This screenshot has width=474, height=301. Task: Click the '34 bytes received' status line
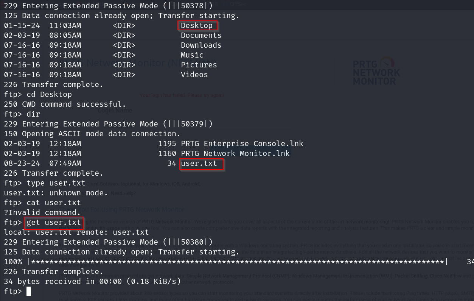(x=92, y=281)
